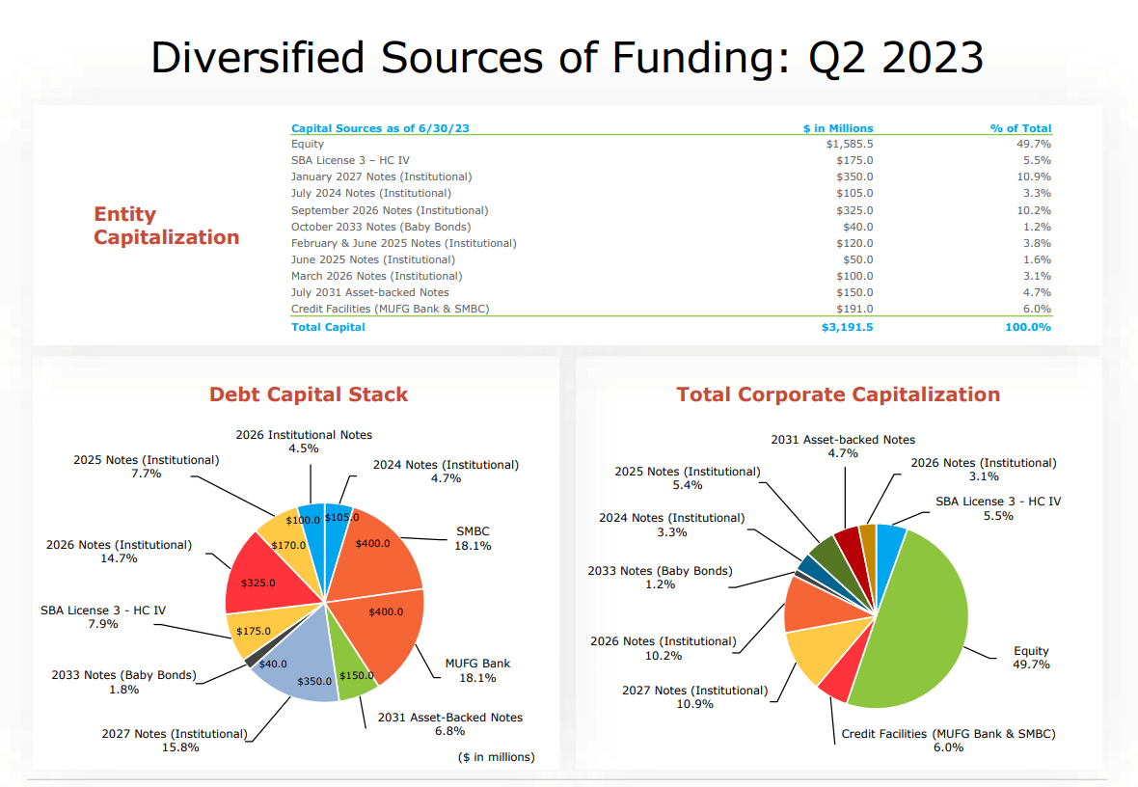
Task: Click the Equity 49.7% chart label
Action: coord(1031,658)
